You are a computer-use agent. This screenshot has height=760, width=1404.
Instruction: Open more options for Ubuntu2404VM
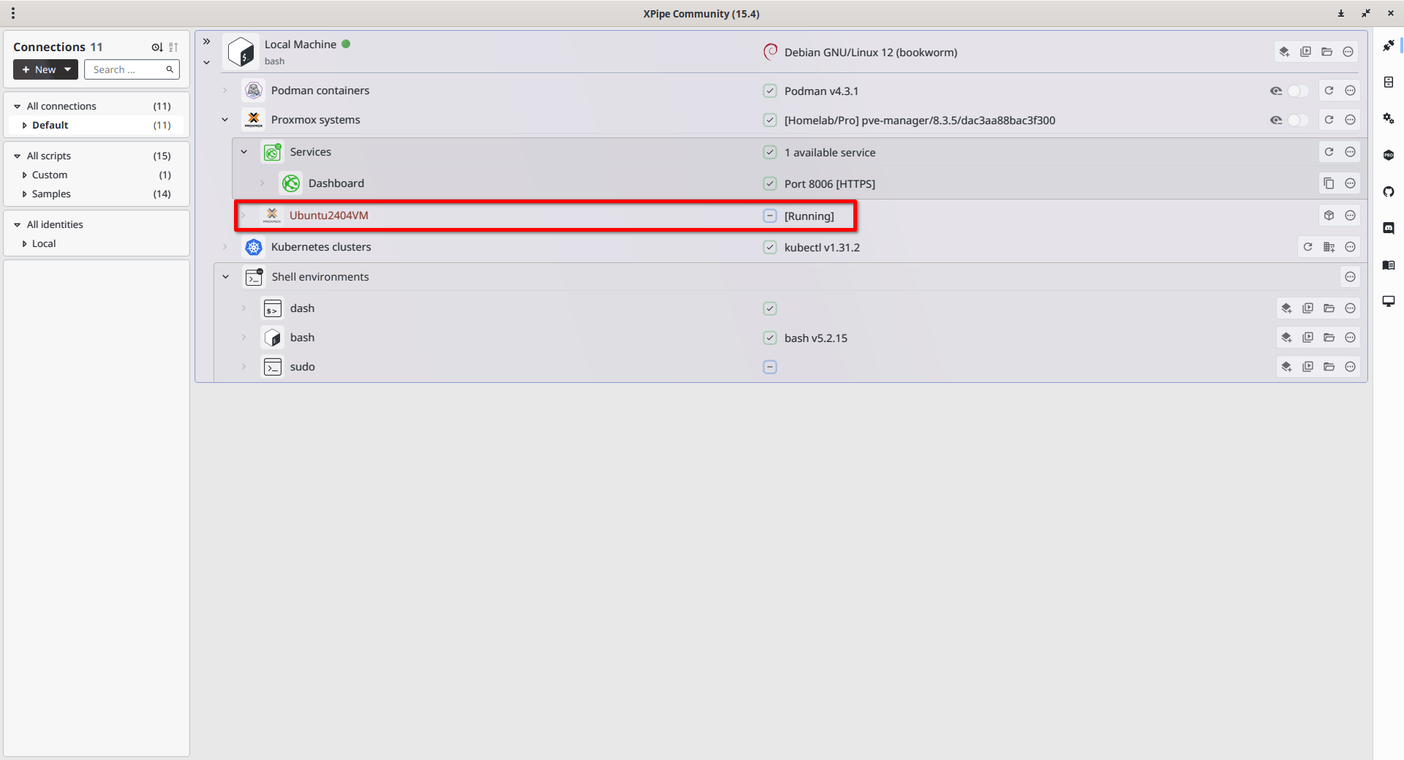tap(1350, 216)
